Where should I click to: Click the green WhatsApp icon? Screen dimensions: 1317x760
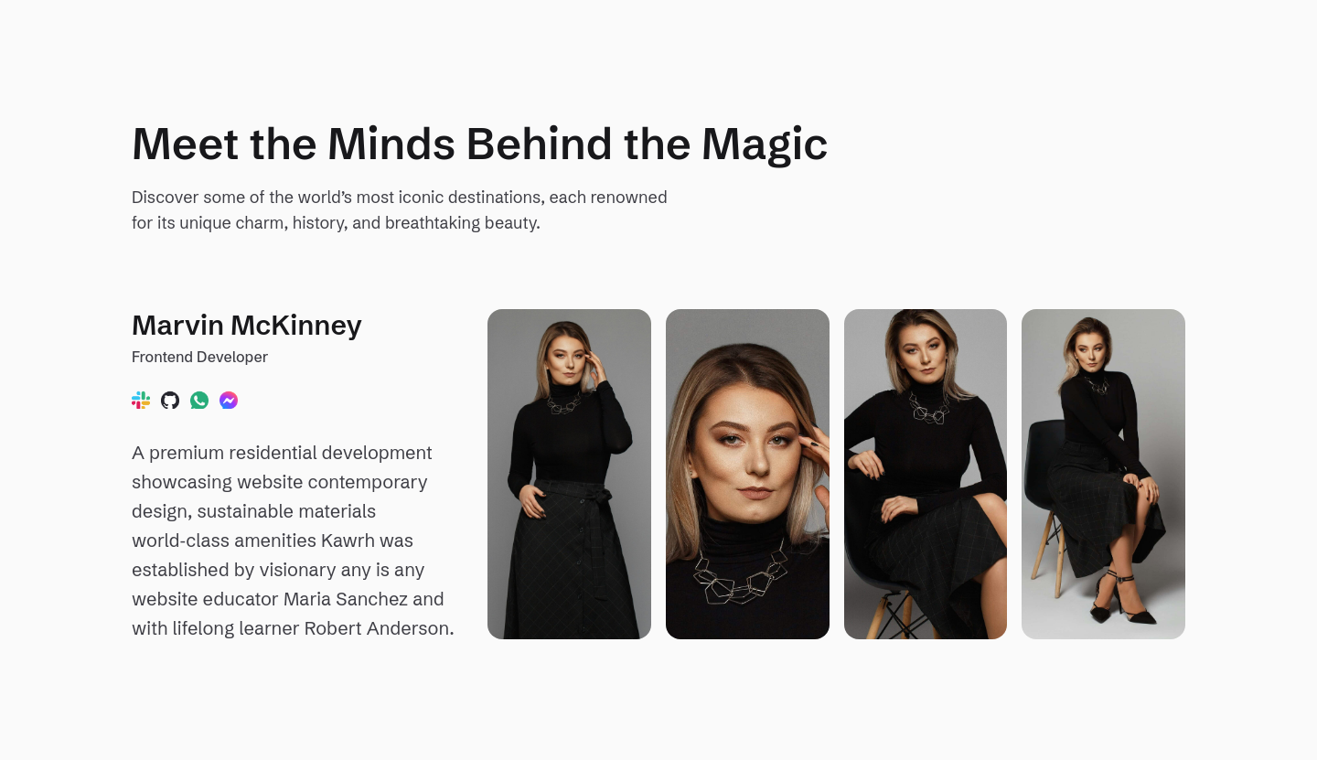199,401
